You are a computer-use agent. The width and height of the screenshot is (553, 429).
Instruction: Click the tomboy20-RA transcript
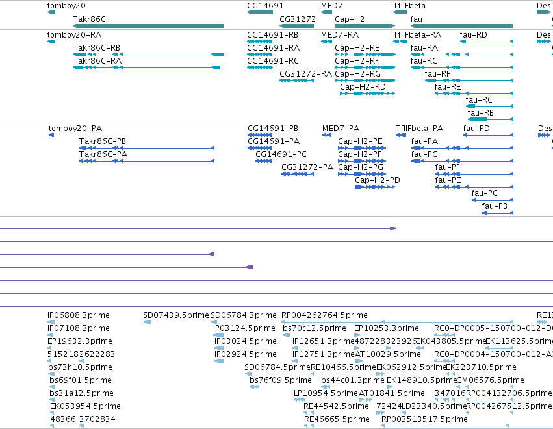click(x=51, y=42)
